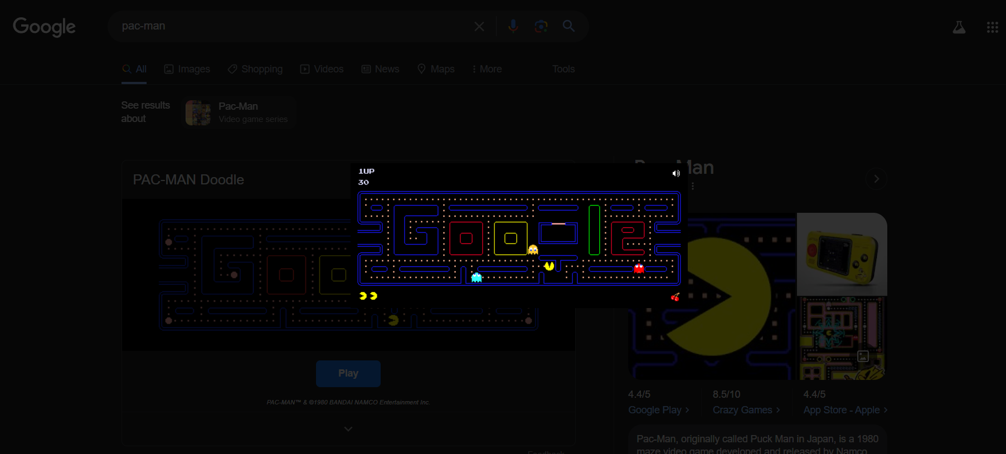Click the image gallery icon on artwork
Viewport: 1006px width, 454px height.
point(863,356)
